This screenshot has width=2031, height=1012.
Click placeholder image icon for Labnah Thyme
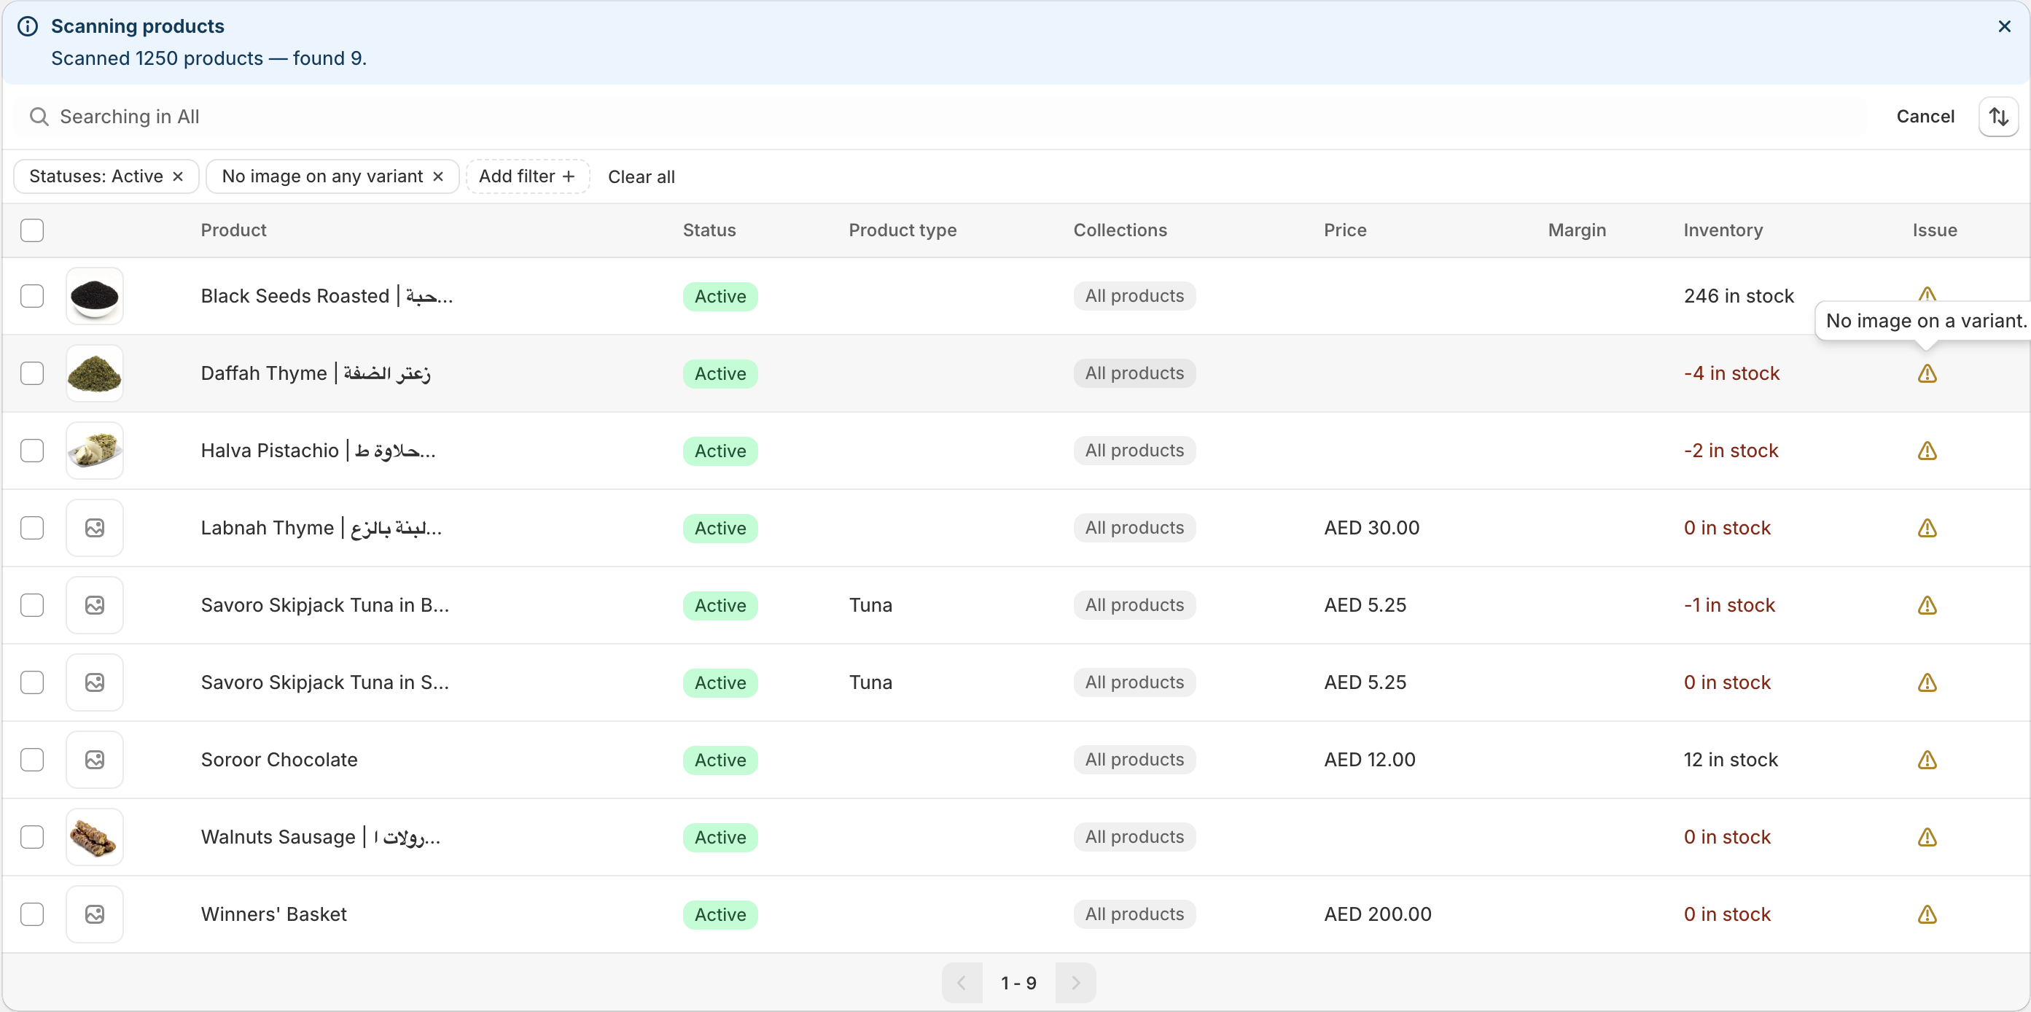coord(95,528)
